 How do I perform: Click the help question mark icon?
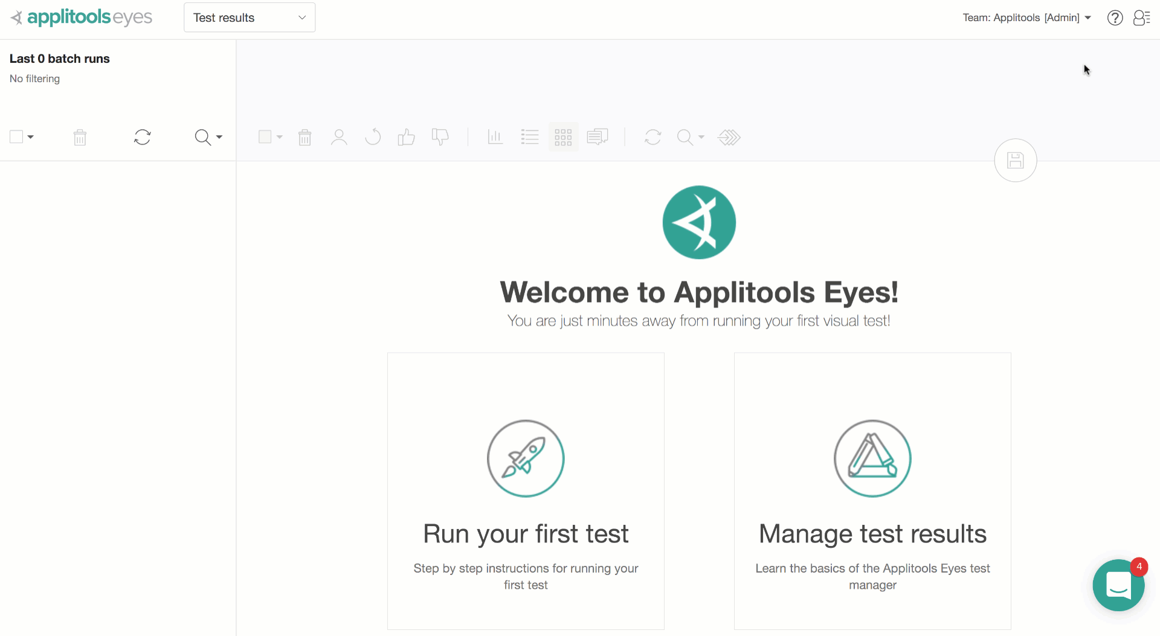tap(1115, 18)
